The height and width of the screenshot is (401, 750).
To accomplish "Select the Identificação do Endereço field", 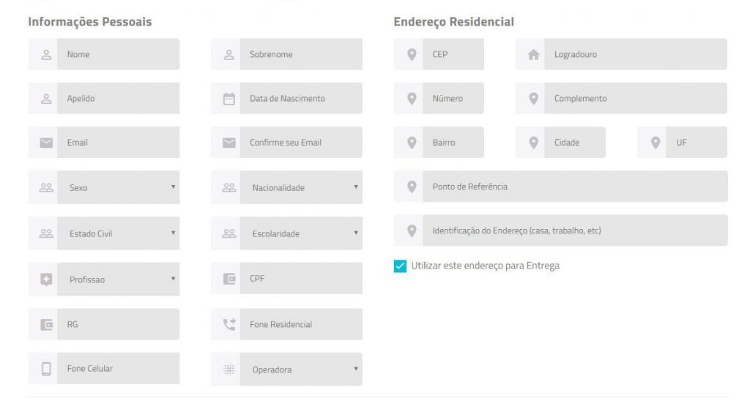I will [575, 231].
